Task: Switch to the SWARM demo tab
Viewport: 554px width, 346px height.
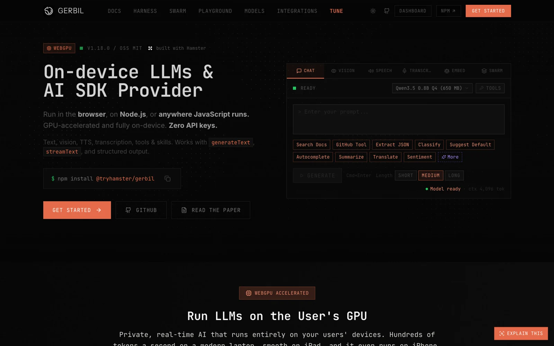Action: [x=492, y=71]
